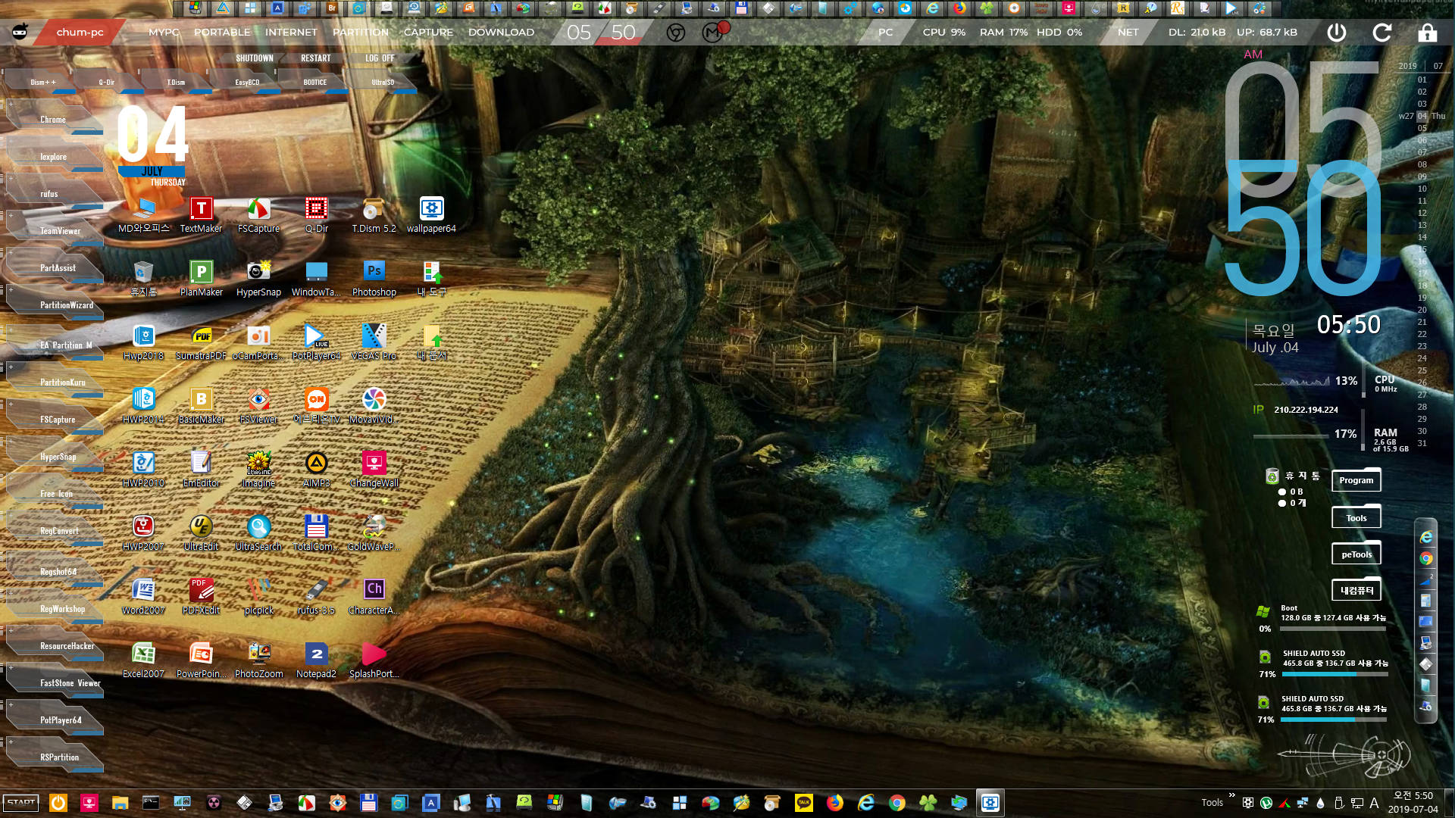Open the TextMaker desktop icon

[x=201, y=215]
